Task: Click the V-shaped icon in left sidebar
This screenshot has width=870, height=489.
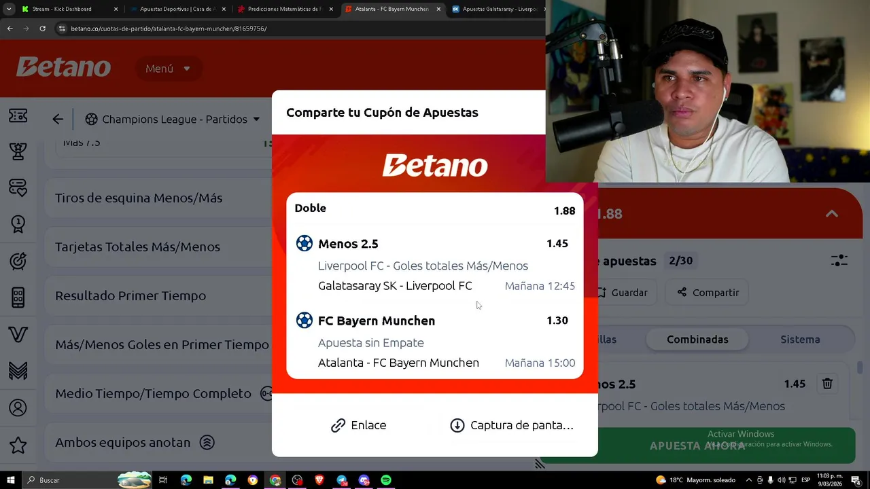Action: click(x=18, y=334)
